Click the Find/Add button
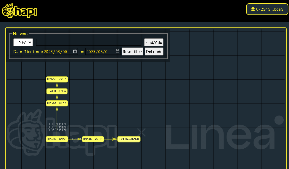289x169 pixels. pos(154,42)
